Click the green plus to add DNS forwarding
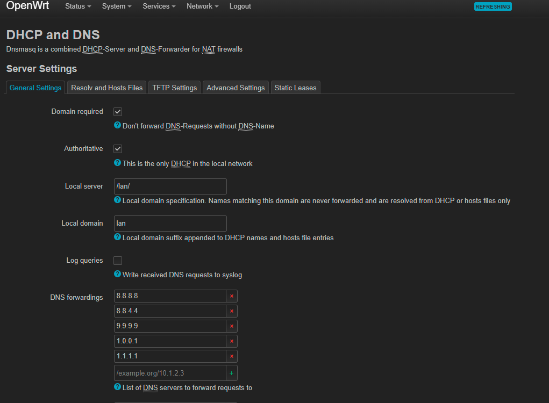 232,373
